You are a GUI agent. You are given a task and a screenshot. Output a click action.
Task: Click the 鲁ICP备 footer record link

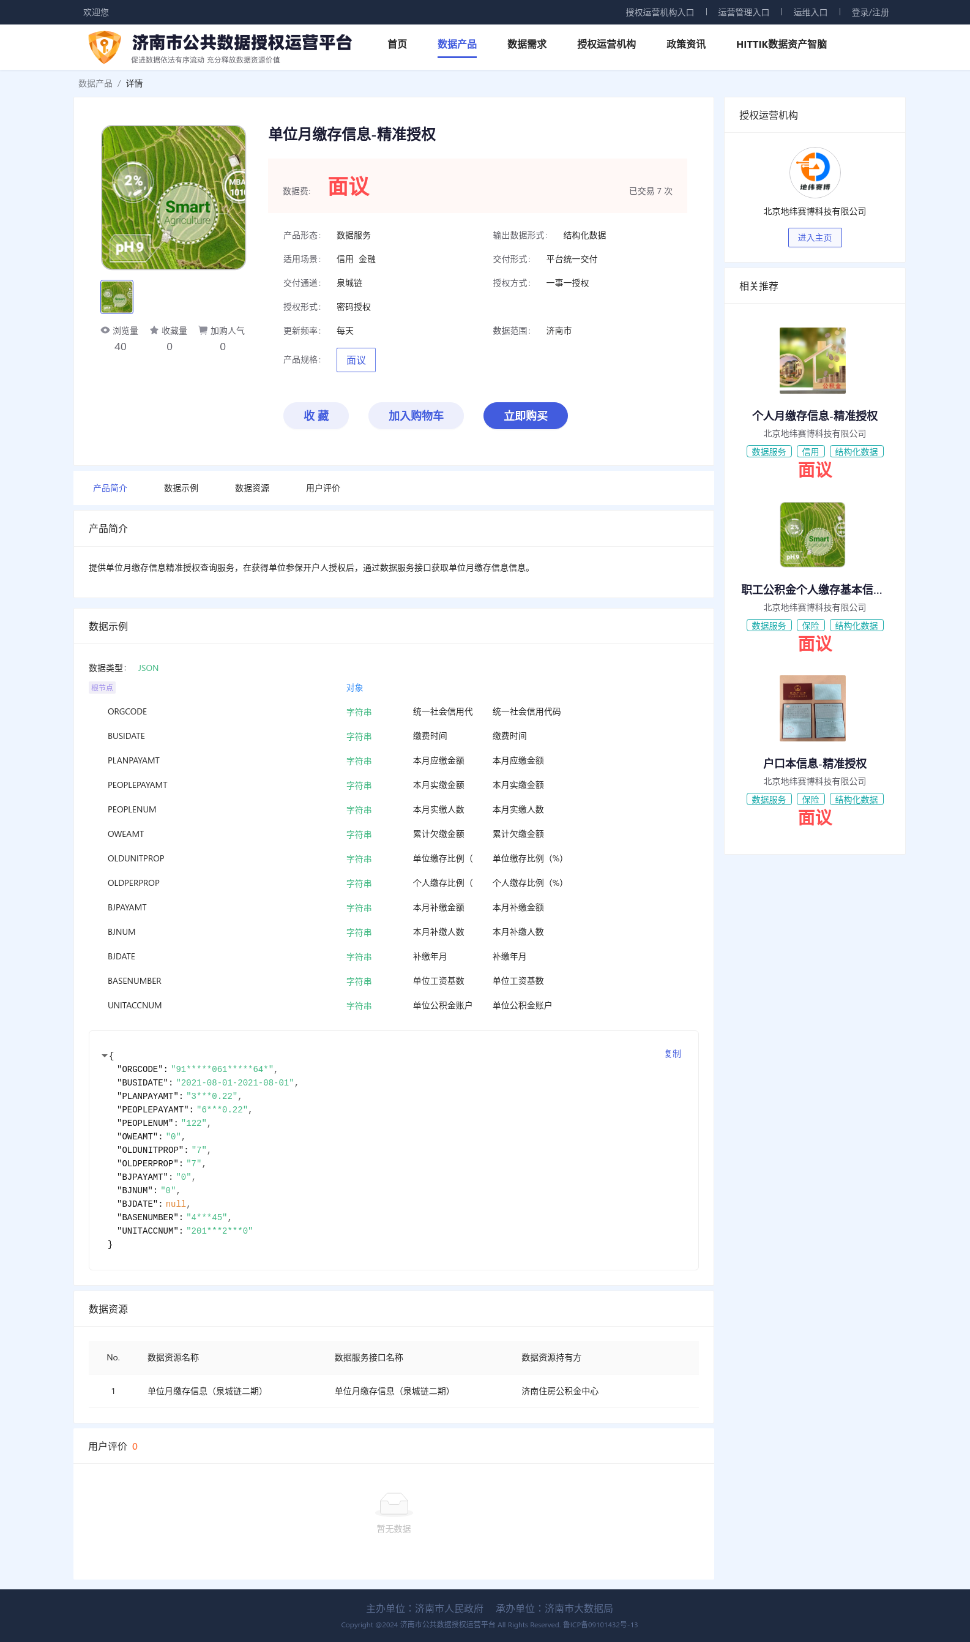tap(600, 1624)
